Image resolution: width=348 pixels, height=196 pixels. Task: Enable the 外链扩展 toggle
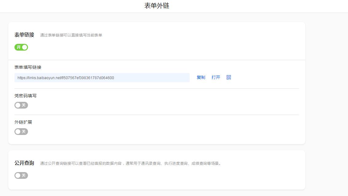tap(21, 132)
